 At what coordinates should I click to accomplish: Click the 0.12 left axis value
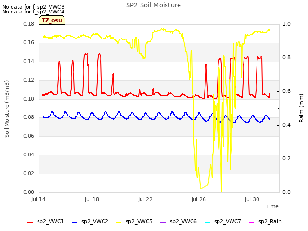point(29,80)
